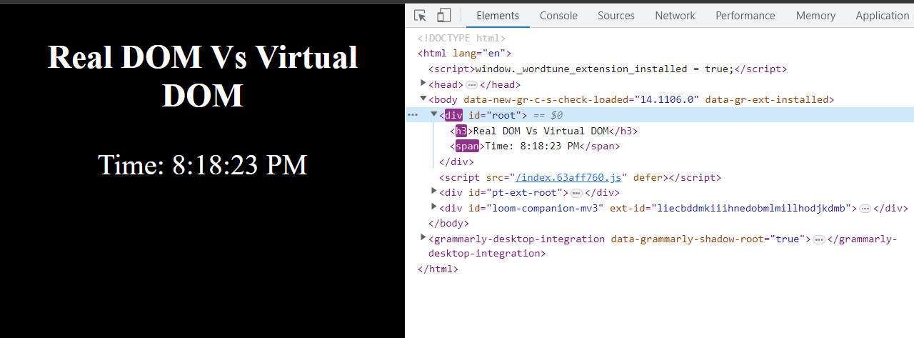Image resolution: width=914 pixels, height=338 pixels.
Task: Collapse the body element node
Action: [423, 99]
